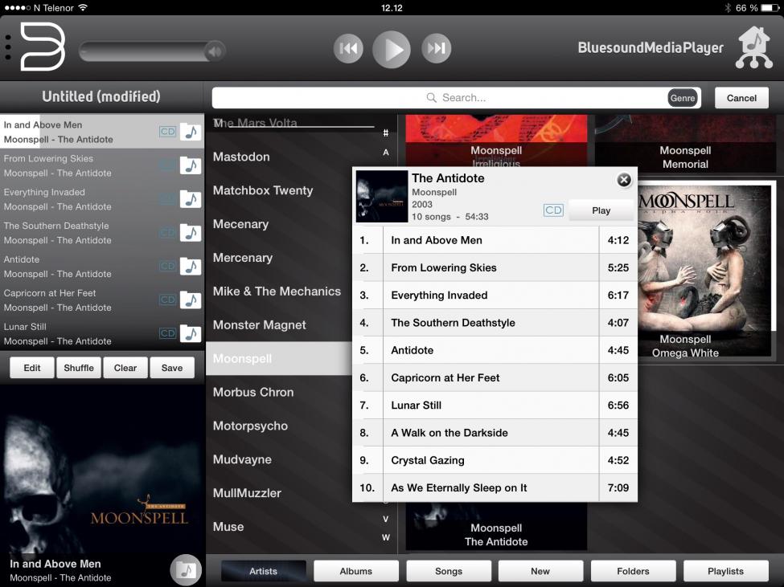The height and width of the screenshot is (587, 784).
Task: Tap the battery indicator in status bar
Action: pyautogui.click(x=769, y=8)
